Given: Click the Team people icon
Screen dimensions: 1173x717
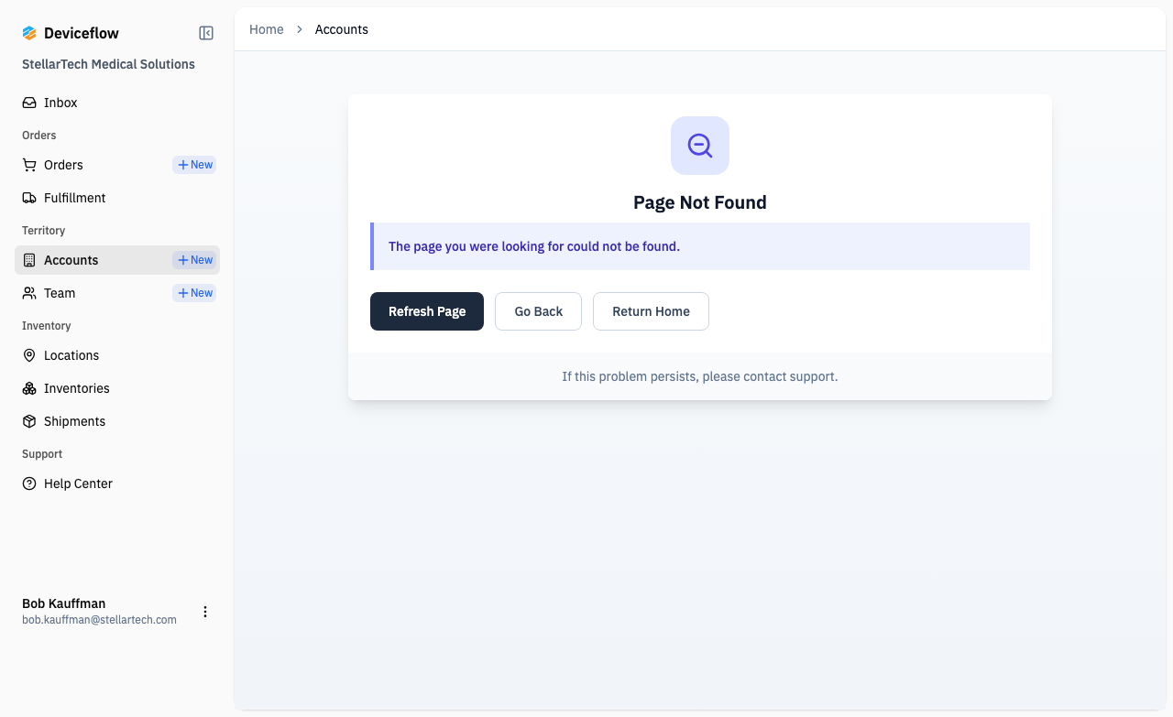Looking at the screenshot, I should (29, 293).
